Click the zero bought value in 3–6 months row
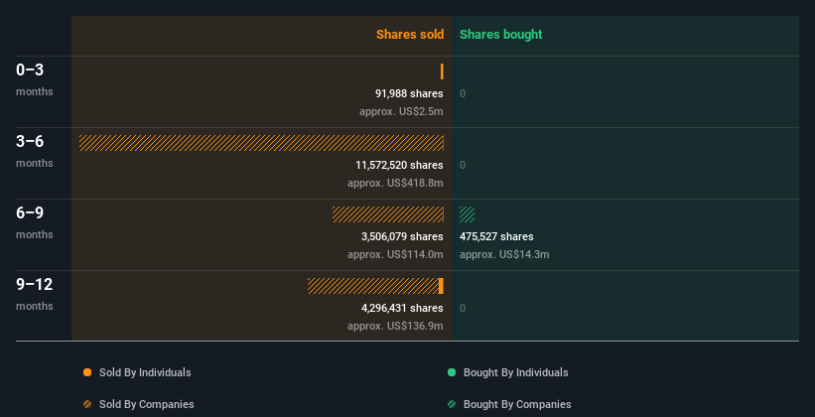815x417 pixels. click(x=463, y=166)
